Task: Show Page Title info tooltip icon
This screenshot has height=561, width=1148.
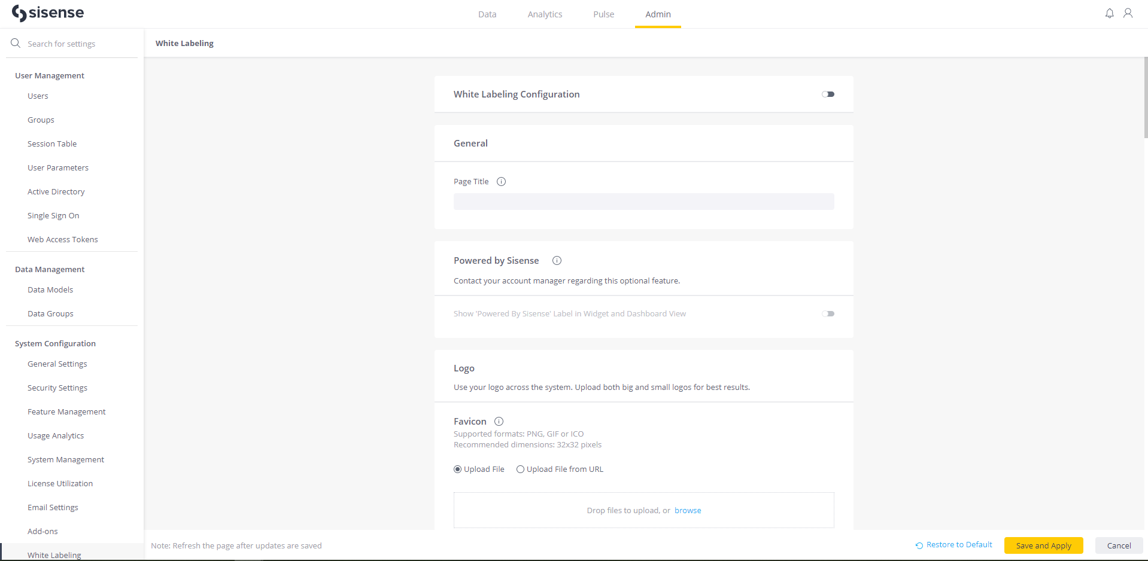Action: (x=502, y=182)
